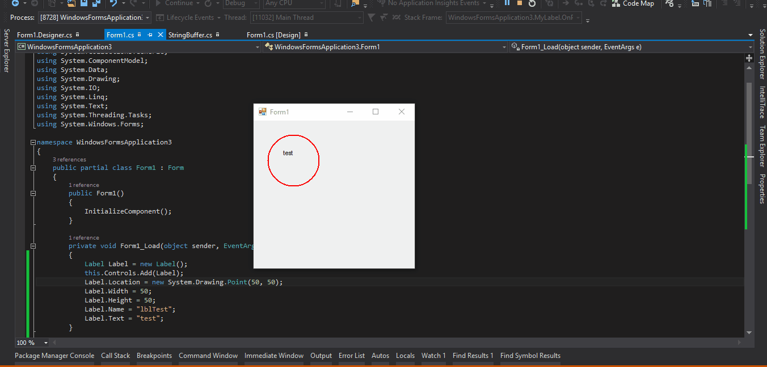Click the Navigate Backward icon
The image size is (767, 367).
pos(15,4)
